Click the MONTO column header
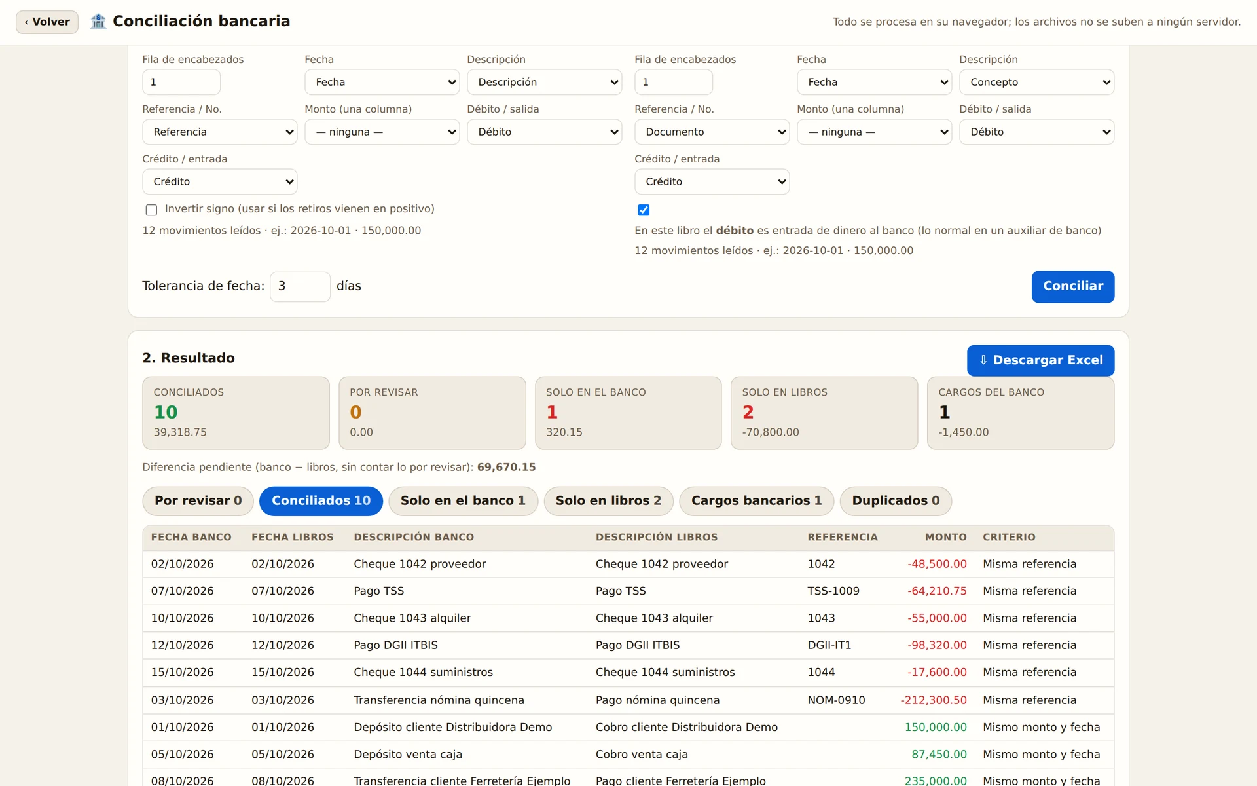The image size is (1257, 786). pos(945,537)
